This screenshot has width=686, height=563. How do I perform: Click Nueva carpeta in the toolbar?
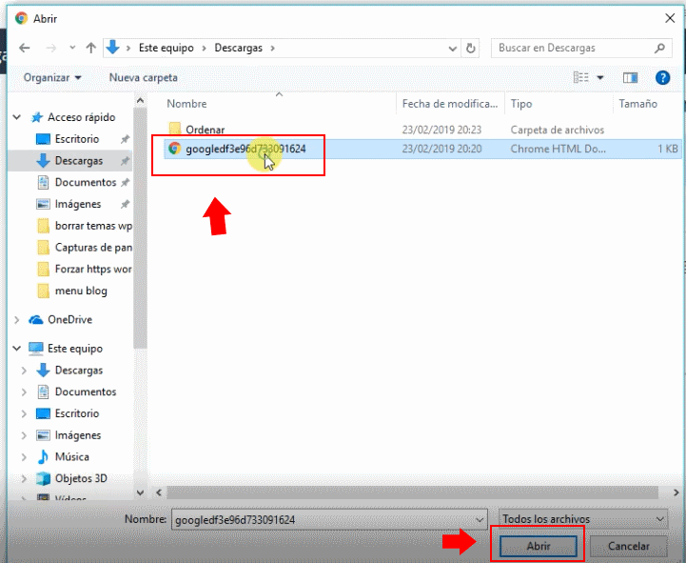click(x=143, y=77)
